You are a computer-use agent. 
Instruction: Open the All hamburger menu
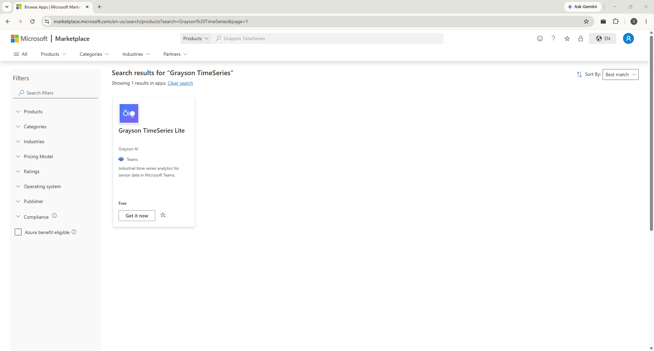[20, 54]
